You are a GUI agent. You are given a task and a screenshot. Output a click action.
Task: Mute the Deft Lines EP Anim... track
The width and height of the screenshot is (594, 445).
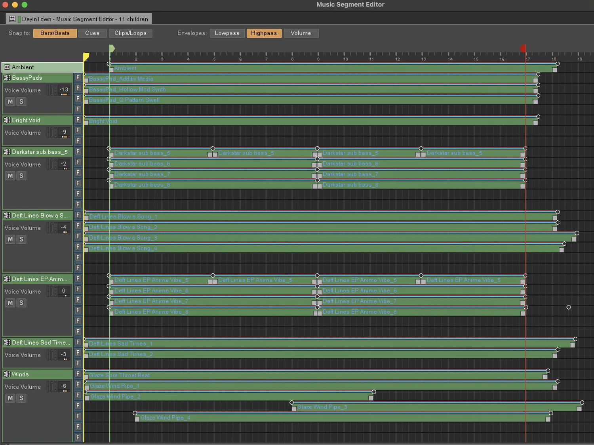tap(10, 303)
